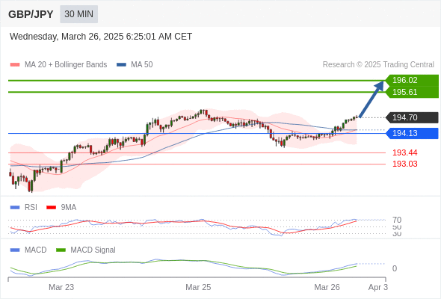
Task: Click the dark blue MA 50 legend swatch
Action: (x=121, y=65)
